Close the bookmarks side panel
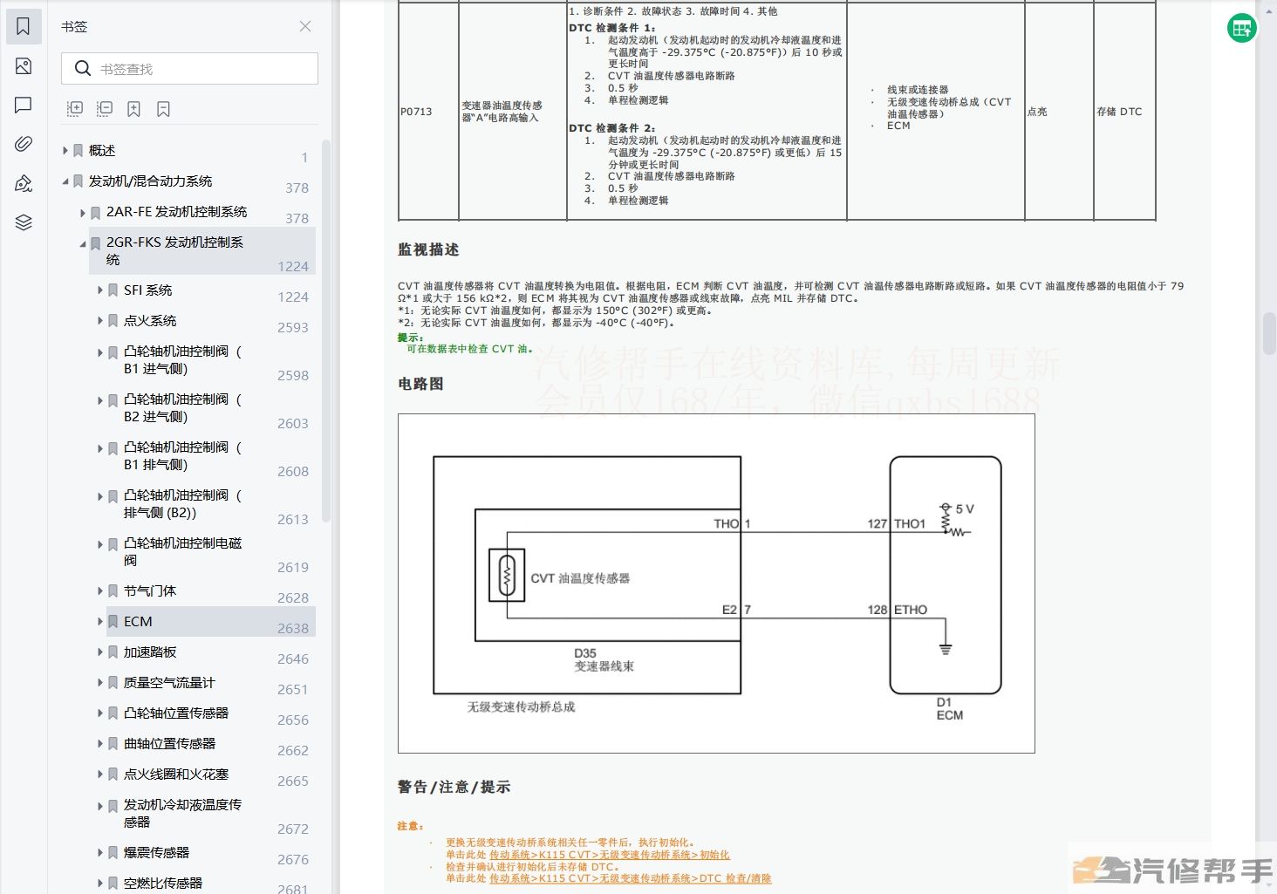 click(x=305, y=26)
